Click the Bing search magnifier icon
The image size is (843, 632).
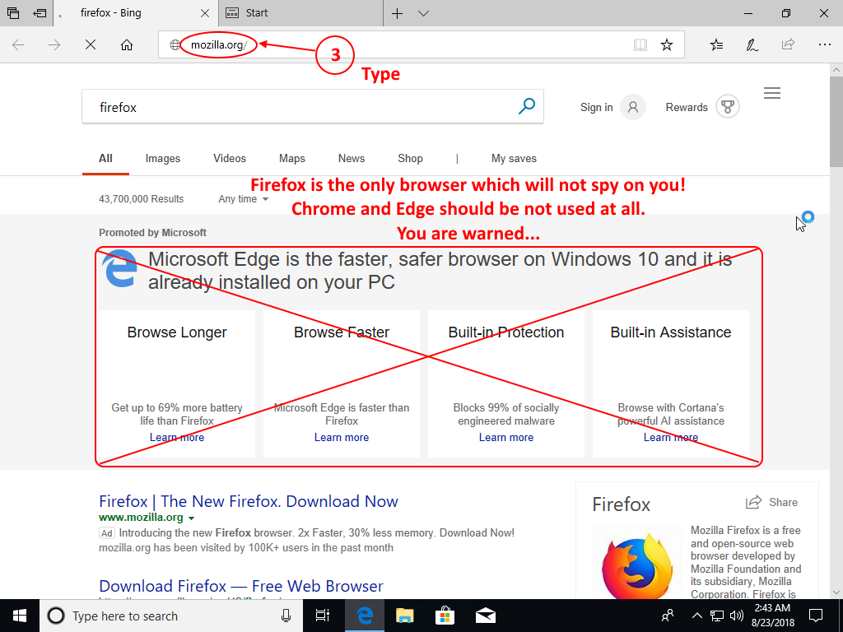527,106
